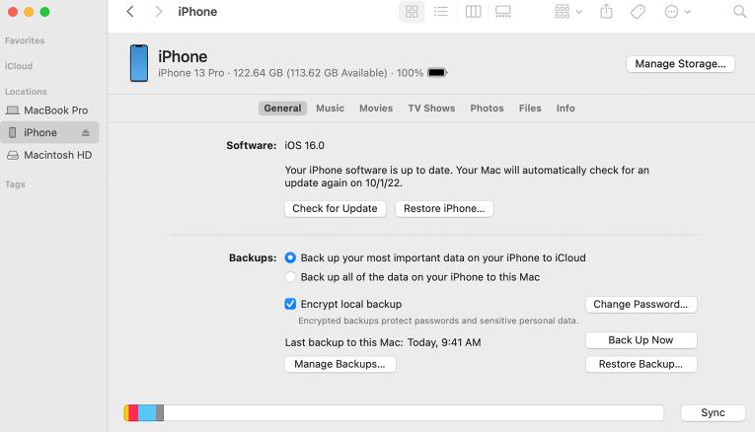Switch to the Music tab
The width and height of the screenshot is (755, 432).
(x=330, y=108)
